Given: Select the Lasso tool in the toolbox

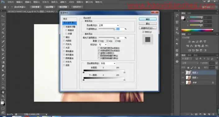Looking at the screenshot, I should pos(3,25).
